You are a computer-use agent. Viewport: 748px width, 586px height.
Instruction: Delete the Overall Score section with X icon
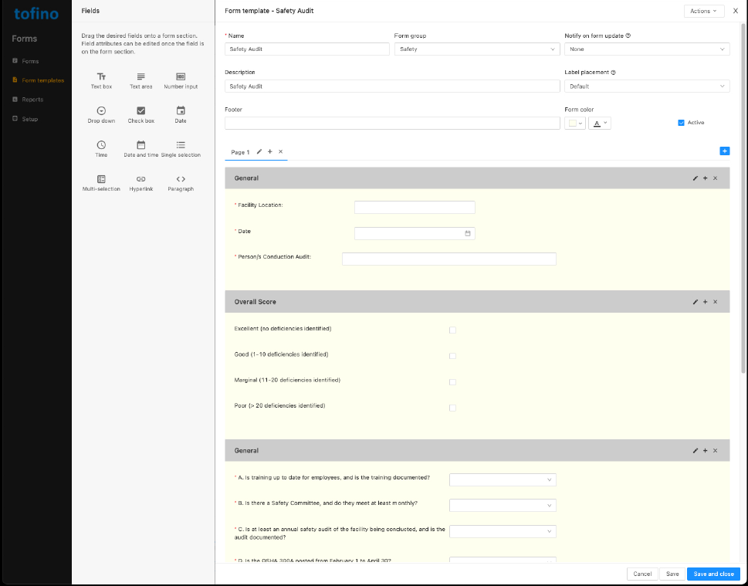tap(715, 302)
